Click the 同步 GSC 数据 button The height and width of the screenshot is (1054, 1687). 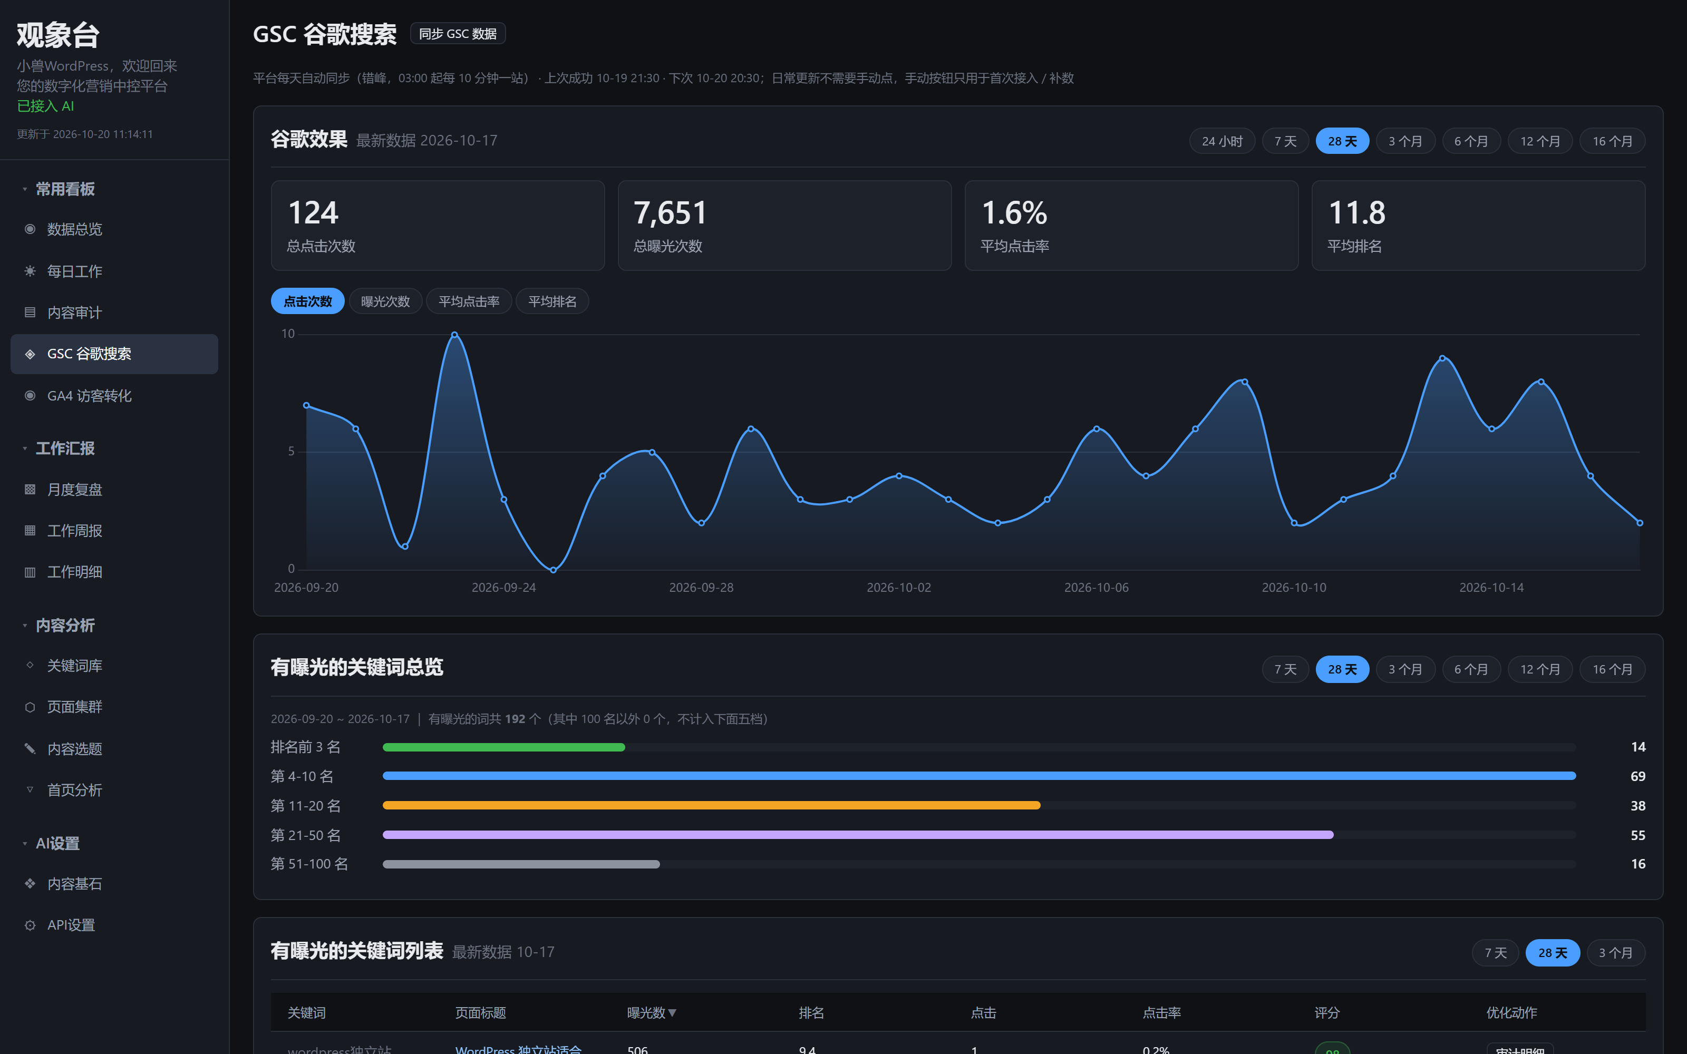(x=458, y=33)
